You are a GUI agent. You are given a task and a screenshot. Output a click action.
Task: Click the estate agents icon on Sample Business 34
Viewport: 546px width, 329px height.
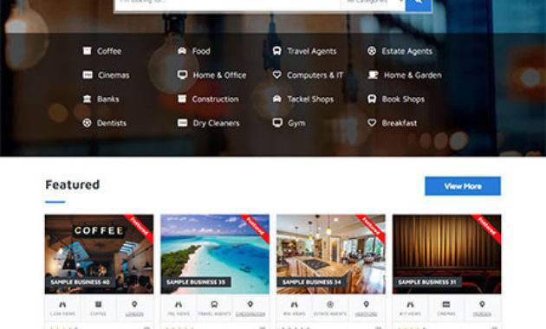pyautogui.click(x=330, y=304)
